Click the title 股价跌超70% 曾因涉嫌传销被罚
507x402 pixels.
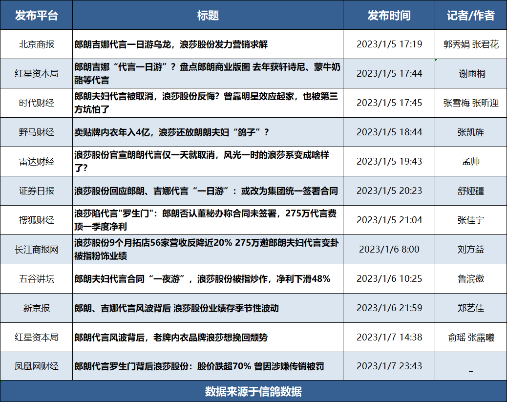point(208,366)
